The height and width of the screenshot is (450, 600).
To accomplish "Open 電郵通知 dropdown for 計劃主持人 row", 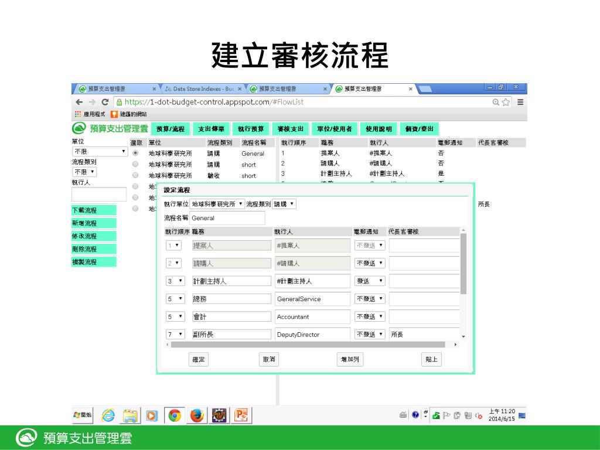I will [x=369, y=281].
